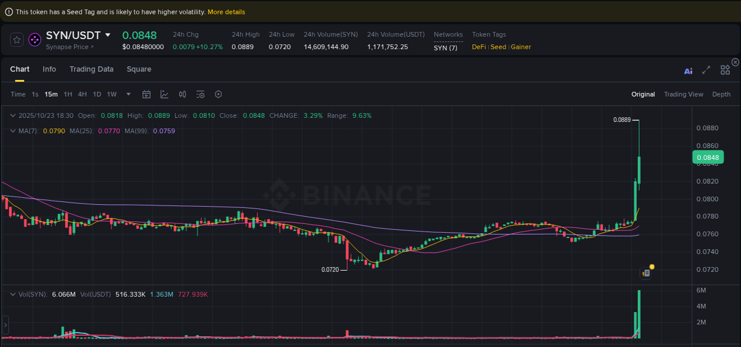Open the widgets layout picker icon
Viewport: 741px width, 347px height.
coord(725,70)
